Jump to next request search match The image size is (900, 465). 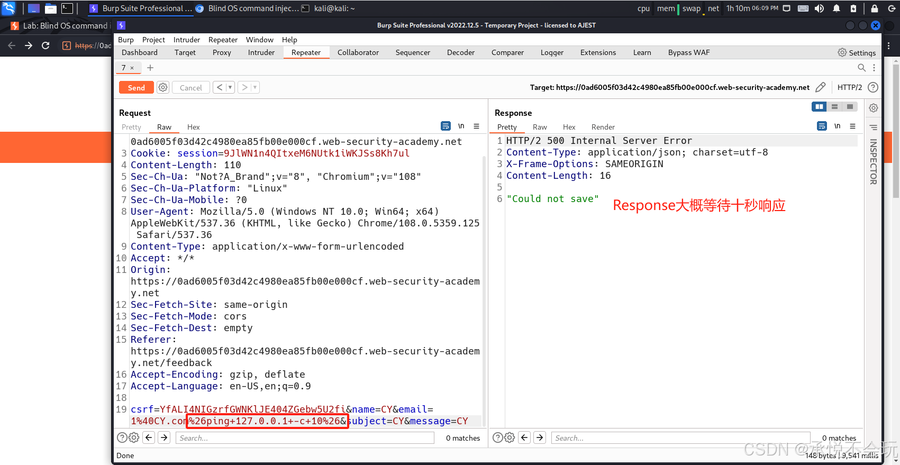pos(164,437)
